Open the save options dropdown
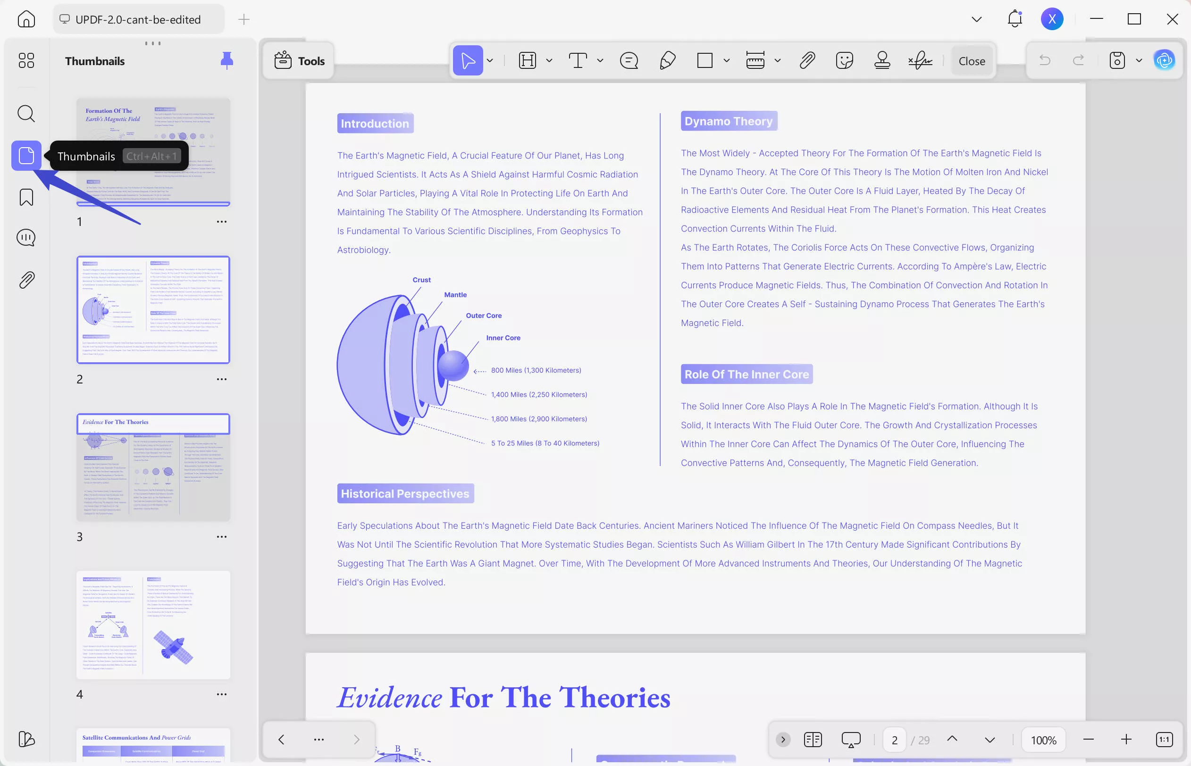The width and height of the screenshot is (1191, 766). click(1139, 60)
